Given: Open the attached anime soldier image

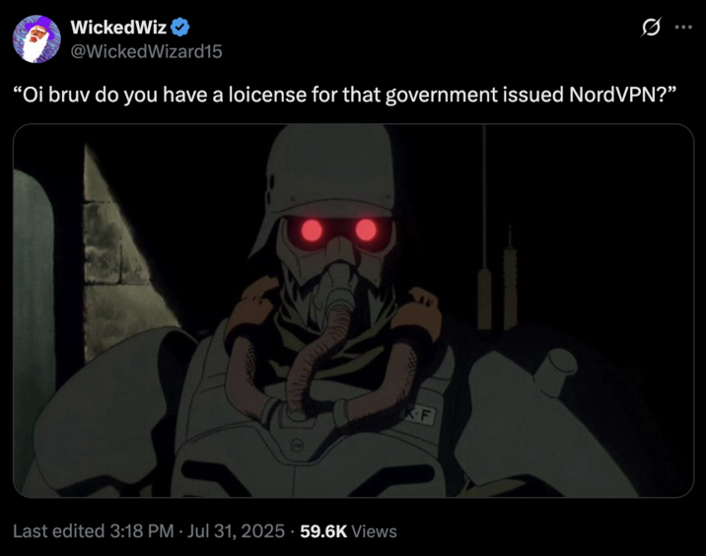Looking at the screenshot, I should 353,311.
